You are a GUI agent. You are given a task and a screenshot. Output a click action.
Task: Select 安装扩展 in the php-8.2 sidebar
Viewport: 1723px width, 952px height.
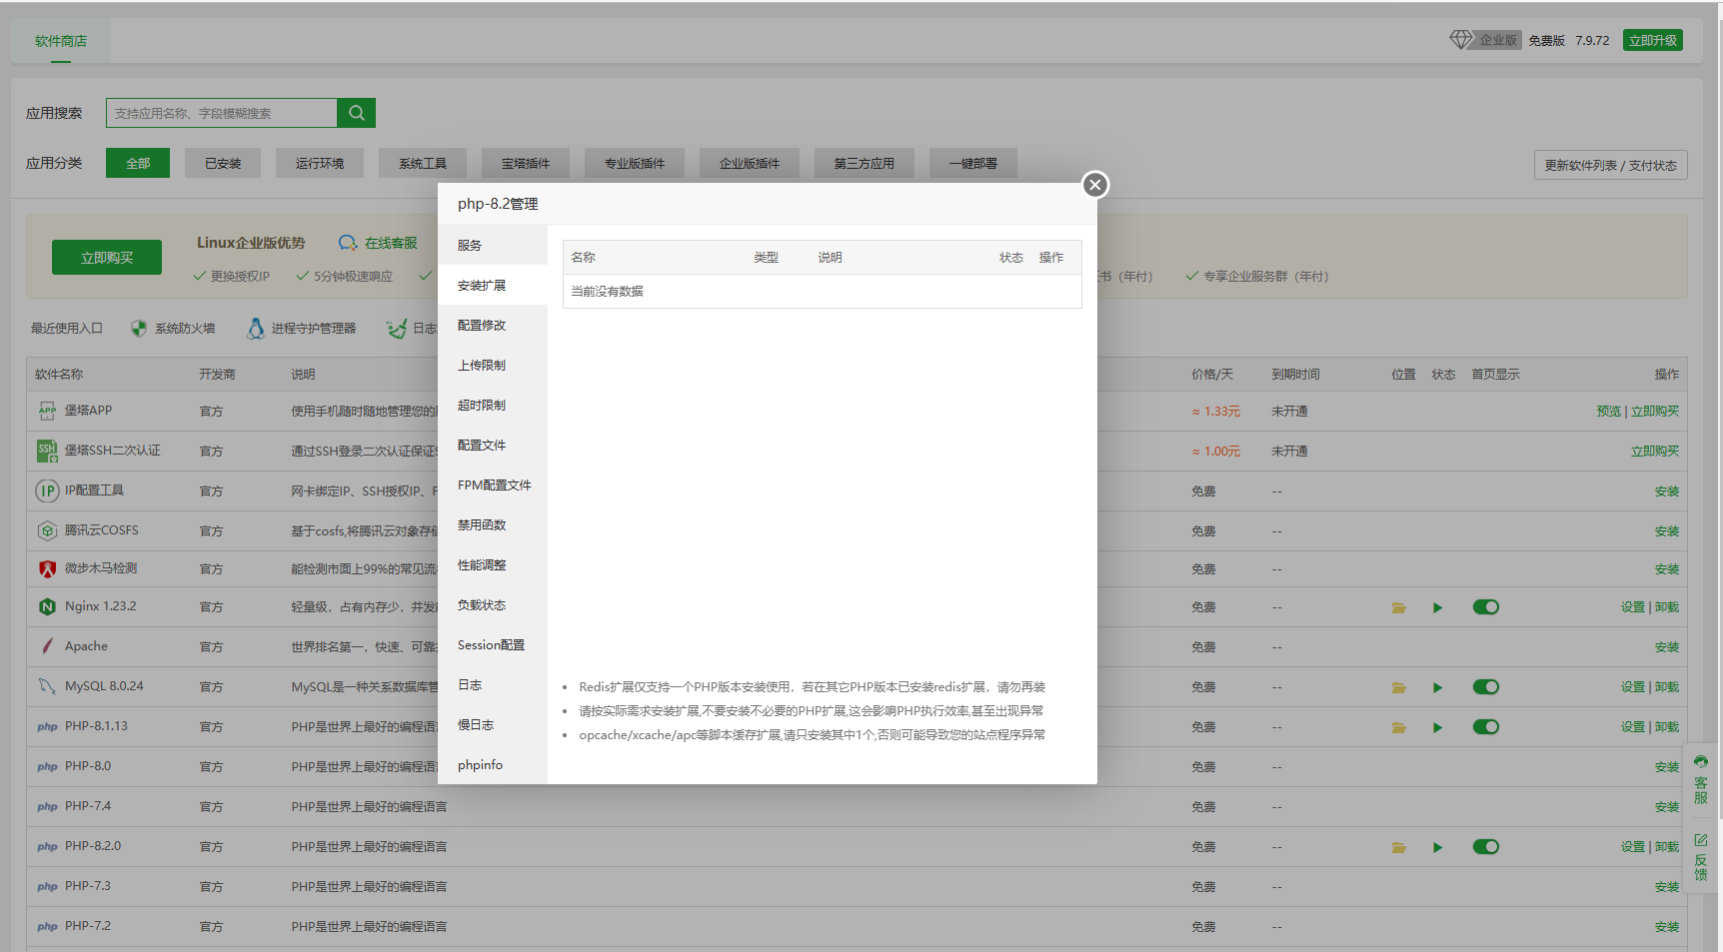click(493, 285)
